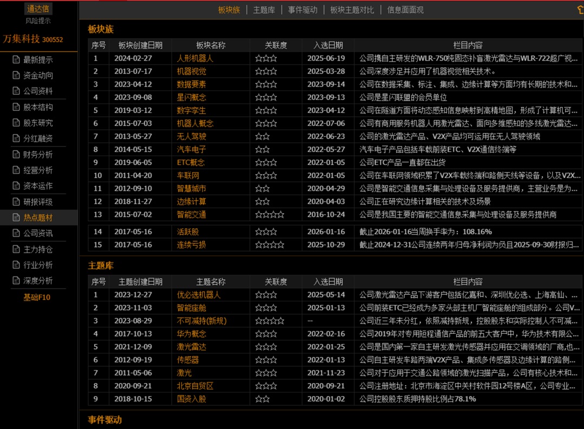Open the 信息面面观 tab
The height and width of the screenshot is (429, 584).
(x=405, y=10)
